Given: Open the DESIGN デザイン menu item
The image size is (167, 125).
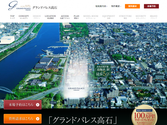Looking at the screenshot, I should pos(37,17).
